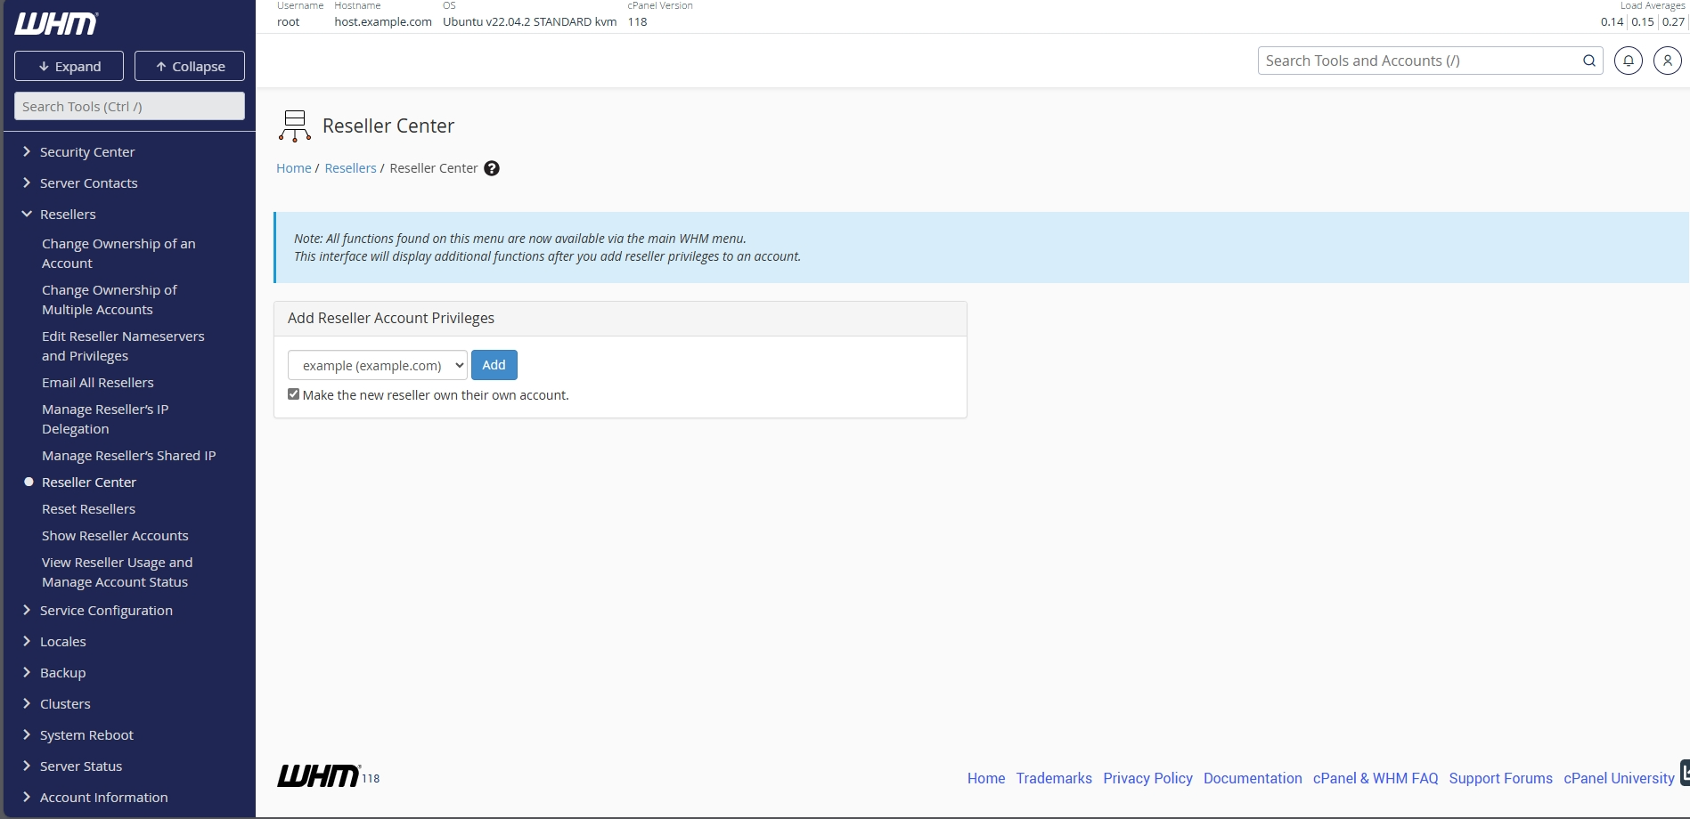Open View Reseller Usage and Manage Account Status
1690x819 pixels.
tap(117, 572)
